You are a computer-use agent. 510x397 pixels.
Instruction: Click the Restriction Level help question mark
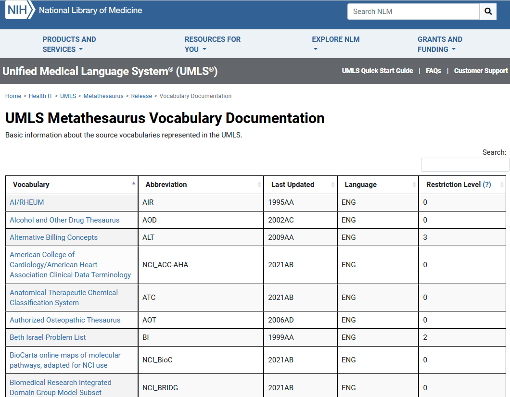[x=486, y=185]
